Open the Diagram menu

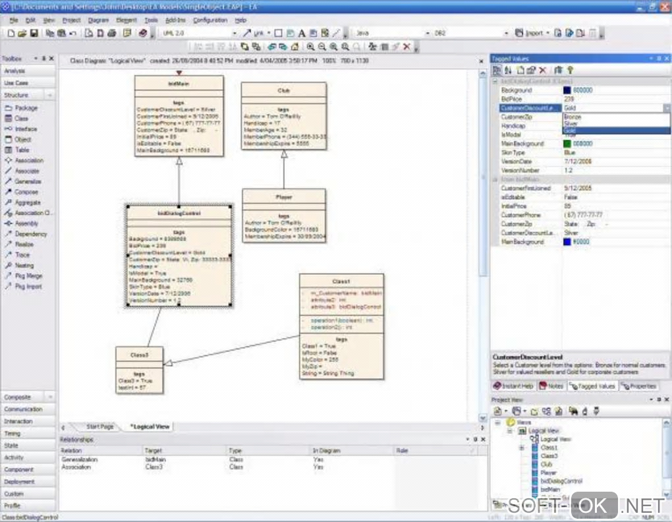pos(98,20)
